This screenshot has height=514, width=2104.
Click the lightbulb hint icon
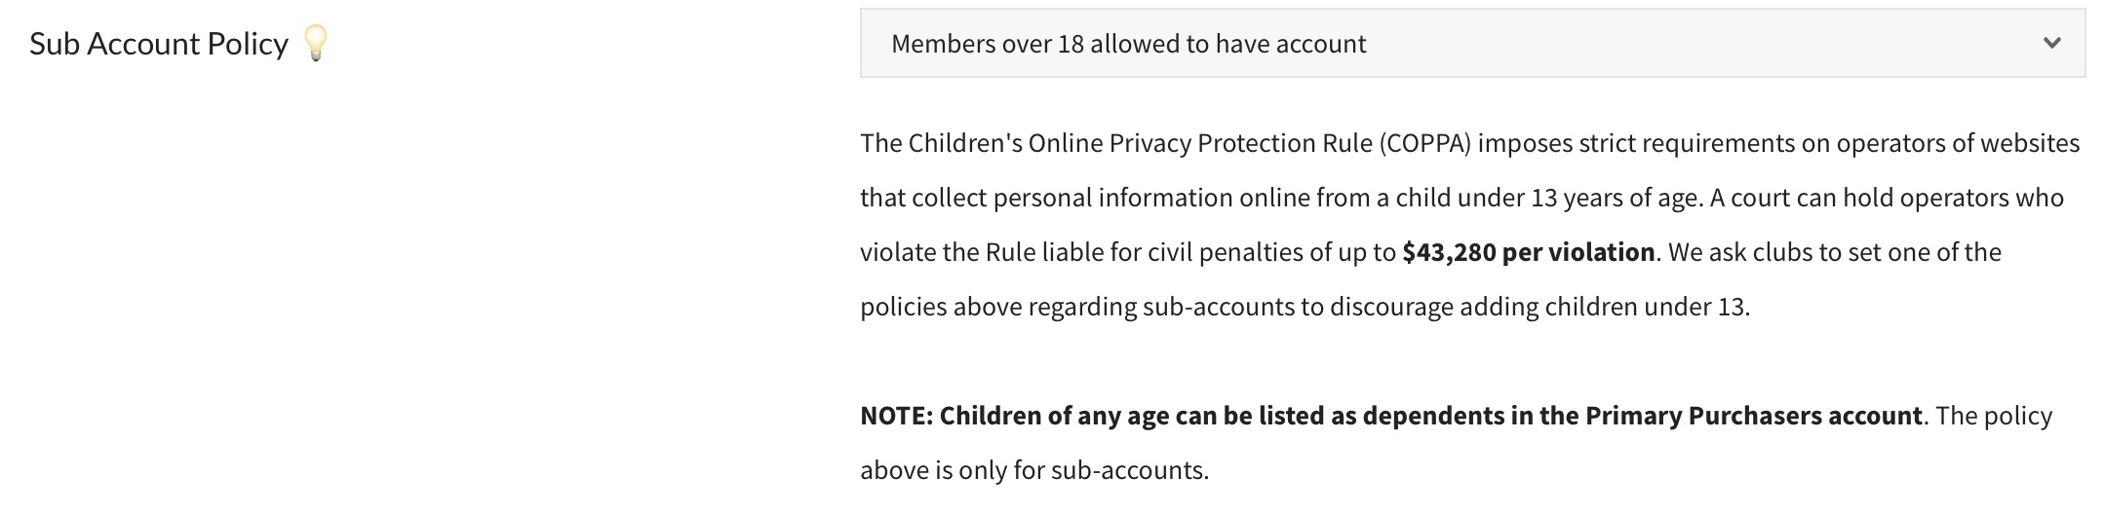click(315, 43)
